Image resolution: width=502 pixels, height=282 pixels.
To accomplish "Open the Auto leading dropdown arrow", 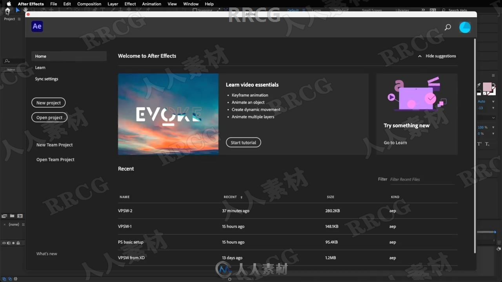I will click(493, 102).
